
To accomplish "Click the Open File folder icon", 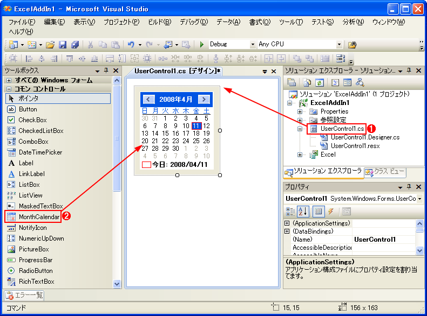I will pos(50,45).
